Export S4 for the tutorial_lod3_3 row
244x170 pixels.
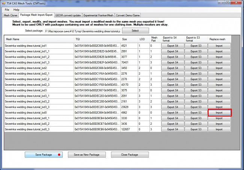[x=173, y=107]
